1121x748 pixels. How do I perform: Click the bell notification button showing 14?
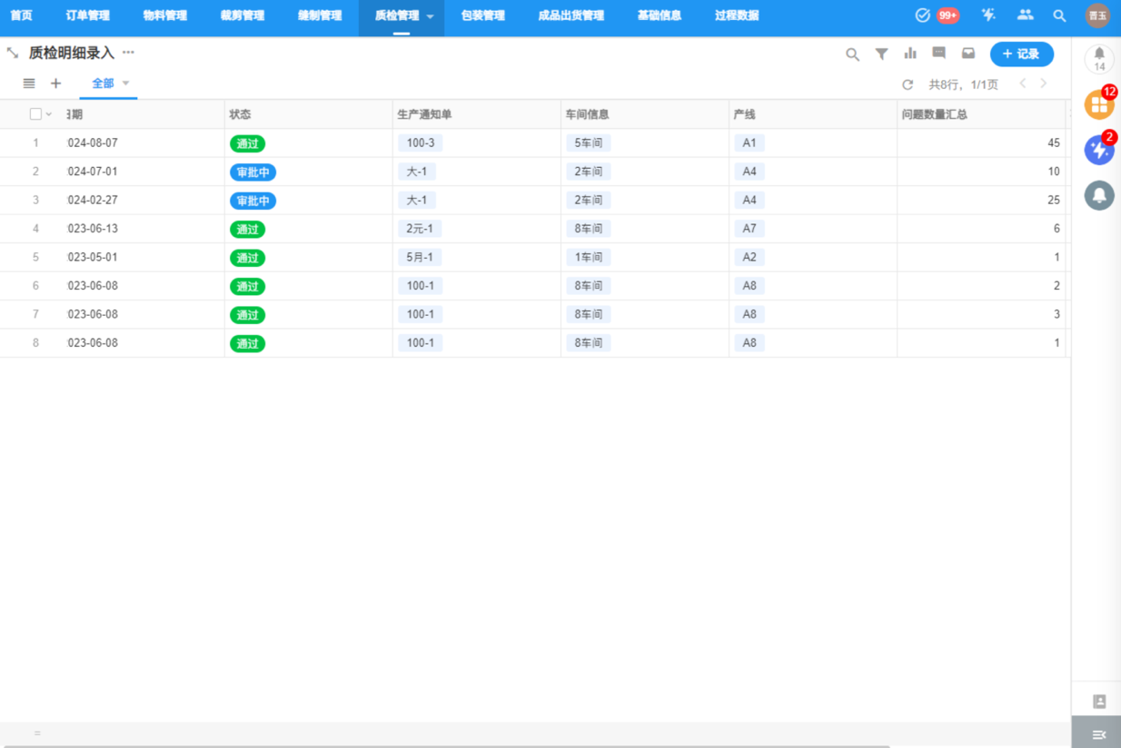1099,58
